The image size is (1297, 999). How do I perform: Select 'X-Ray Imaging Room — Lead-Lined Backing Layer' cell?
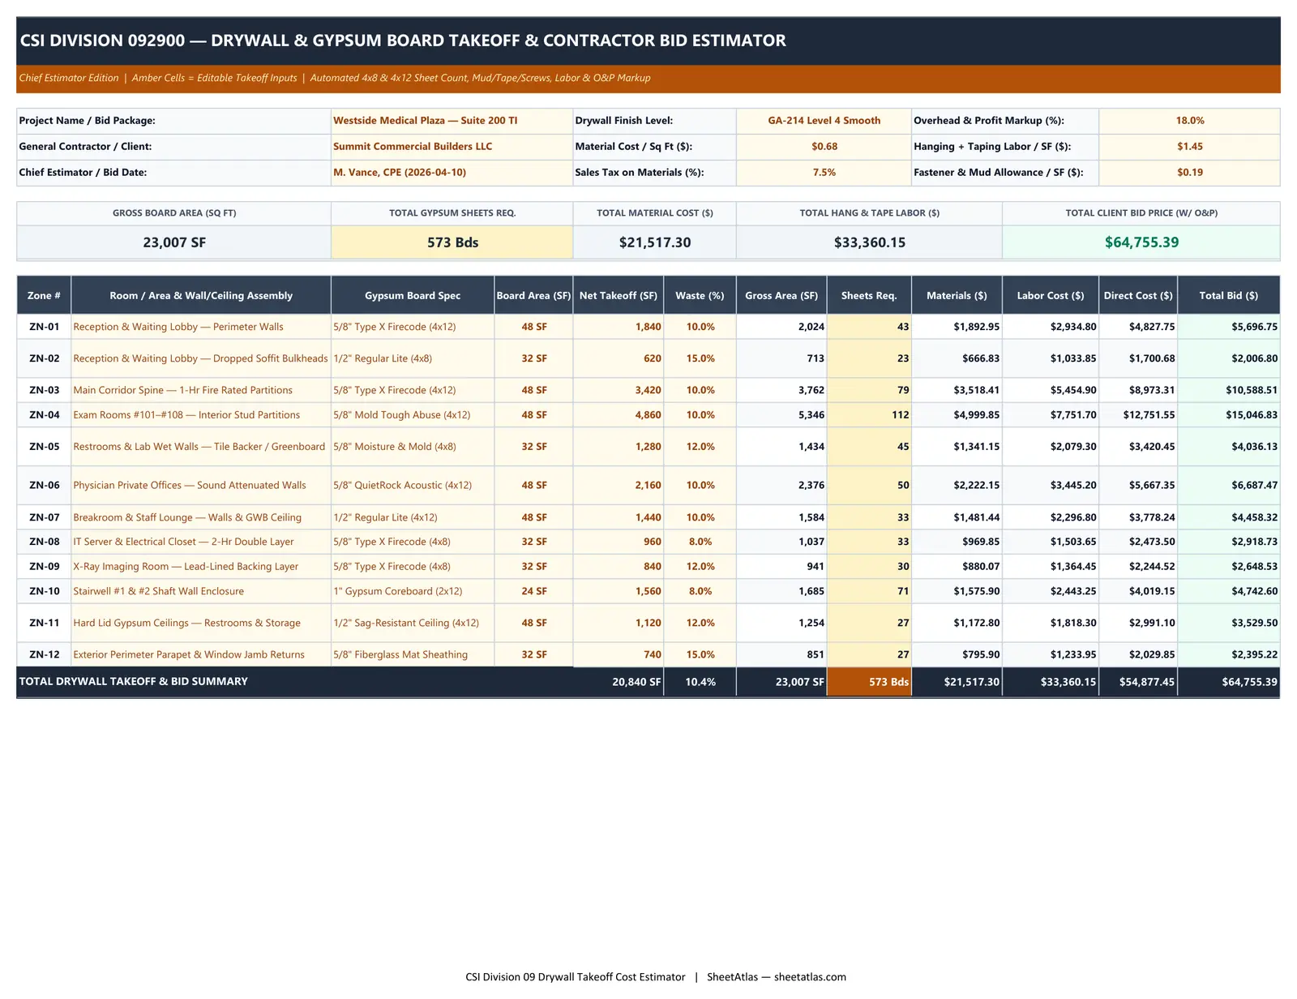pos(201,567)
